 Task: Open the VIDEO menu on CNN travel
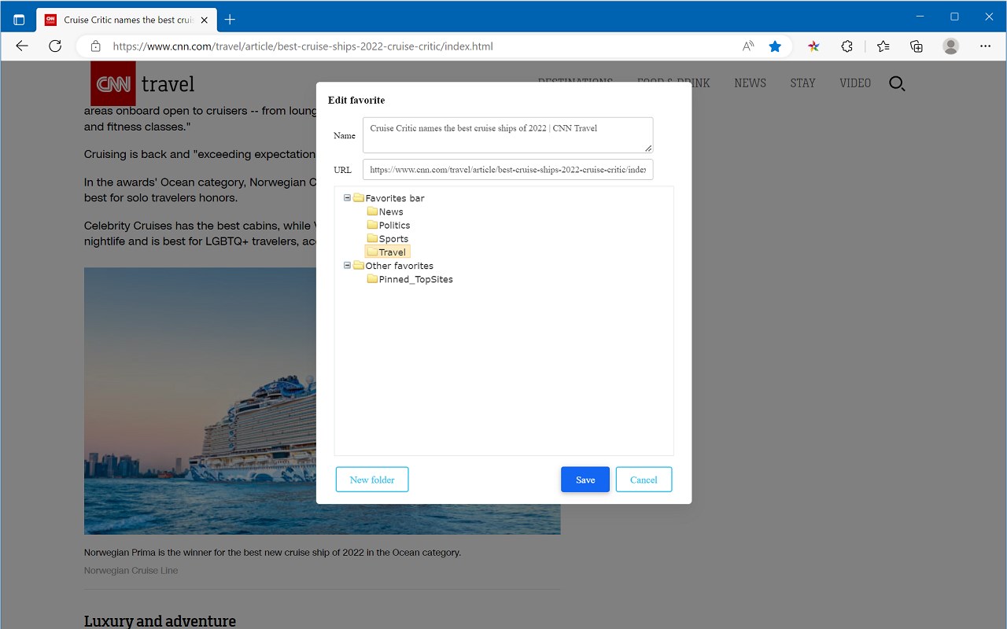[x=855, y=83]
